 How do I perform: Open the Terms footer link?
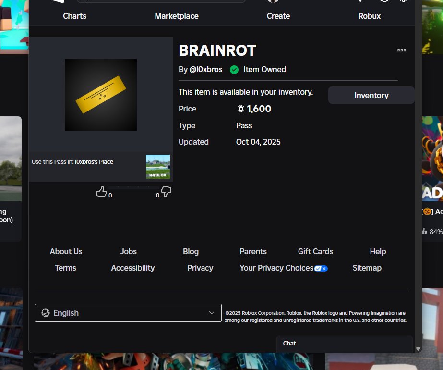pyautogui.click(x=66, y=268)
